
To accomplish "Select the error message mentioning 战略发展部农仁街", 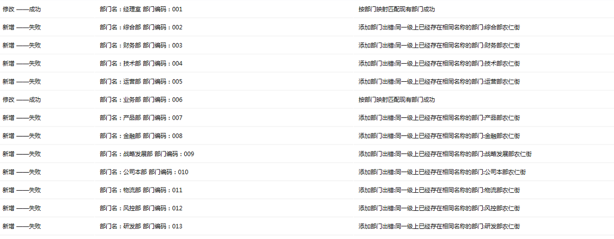I will pos(445,154).
